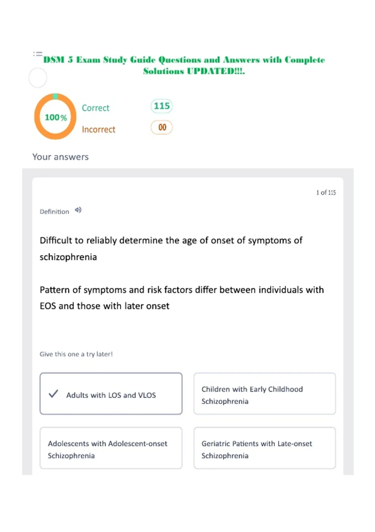The image size is (375, 532).
Task: Click the EOS pattern of symptoms paragraph
Action: (x=182, y=298)
